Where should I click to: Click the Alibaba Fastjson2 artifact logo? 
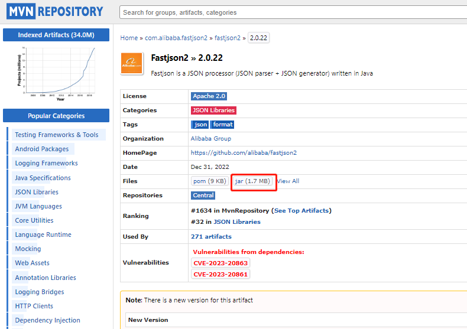click(x=132, y=63)
